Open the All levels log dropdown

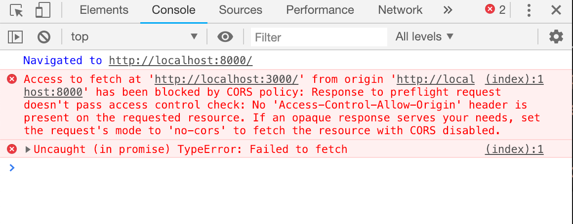pyautogui.click(x=425, y=37)
